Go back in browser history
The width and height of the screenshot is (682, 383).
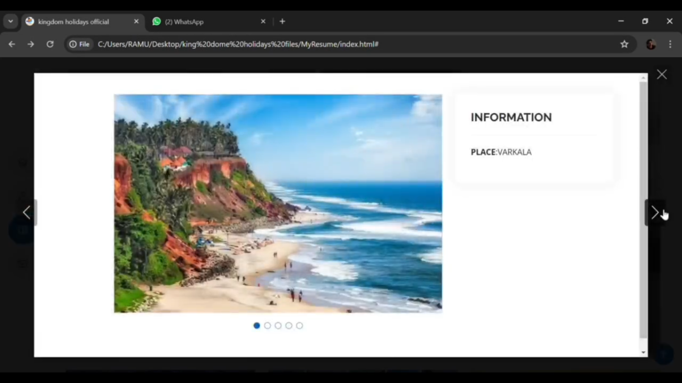click(12, 44)
